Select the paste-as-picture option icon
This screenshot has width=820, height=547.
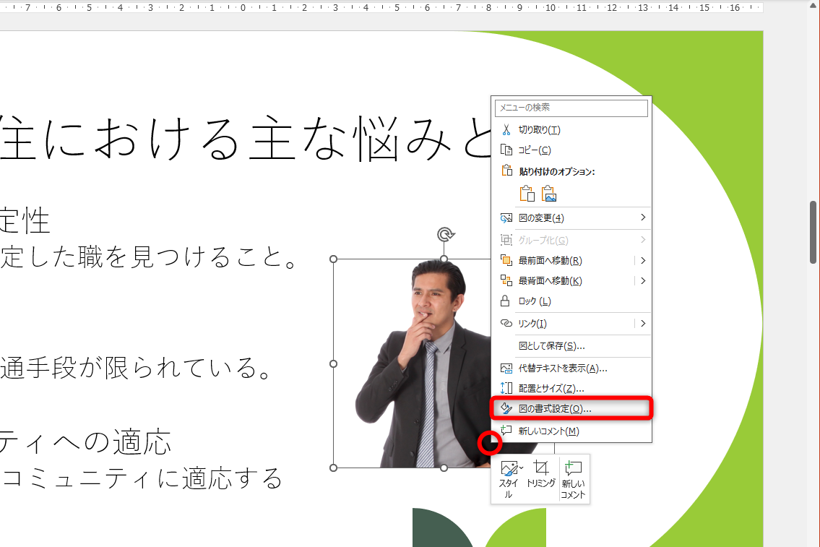click(x=549, y=193)
